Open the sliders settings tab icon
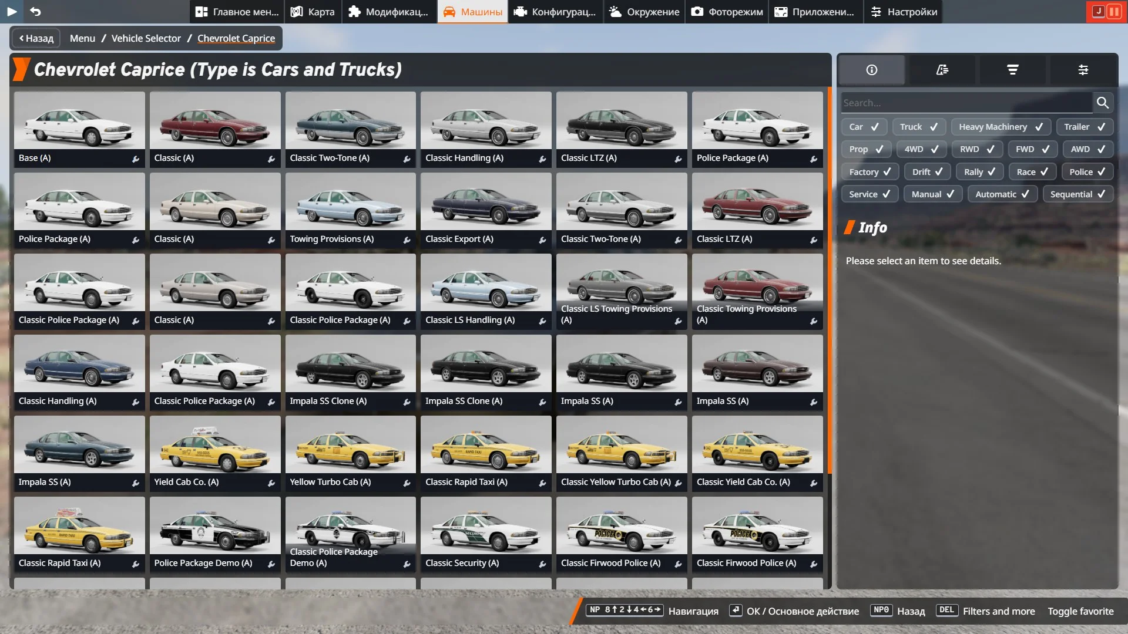Screen dimensions: 1128x634 pyautogui.click(x=1083, y=70)
